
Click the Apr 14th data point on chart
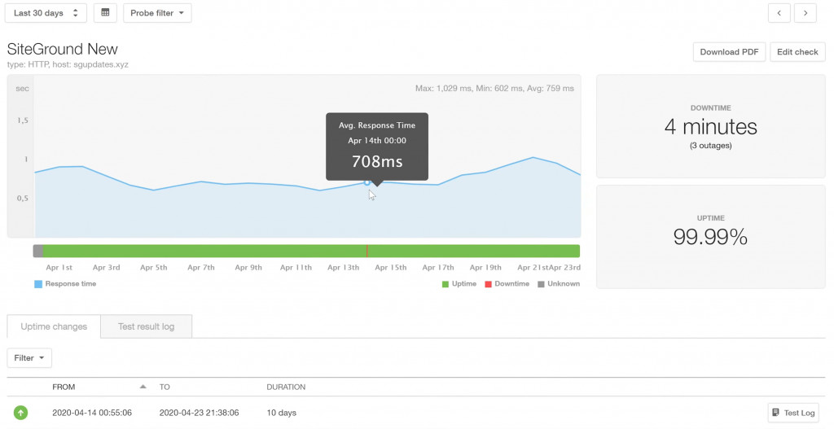367,182
